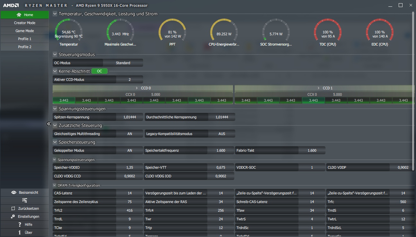Viewport: 416px width, 237px height.
Task: Click the green OC badge
Action: 100,71
